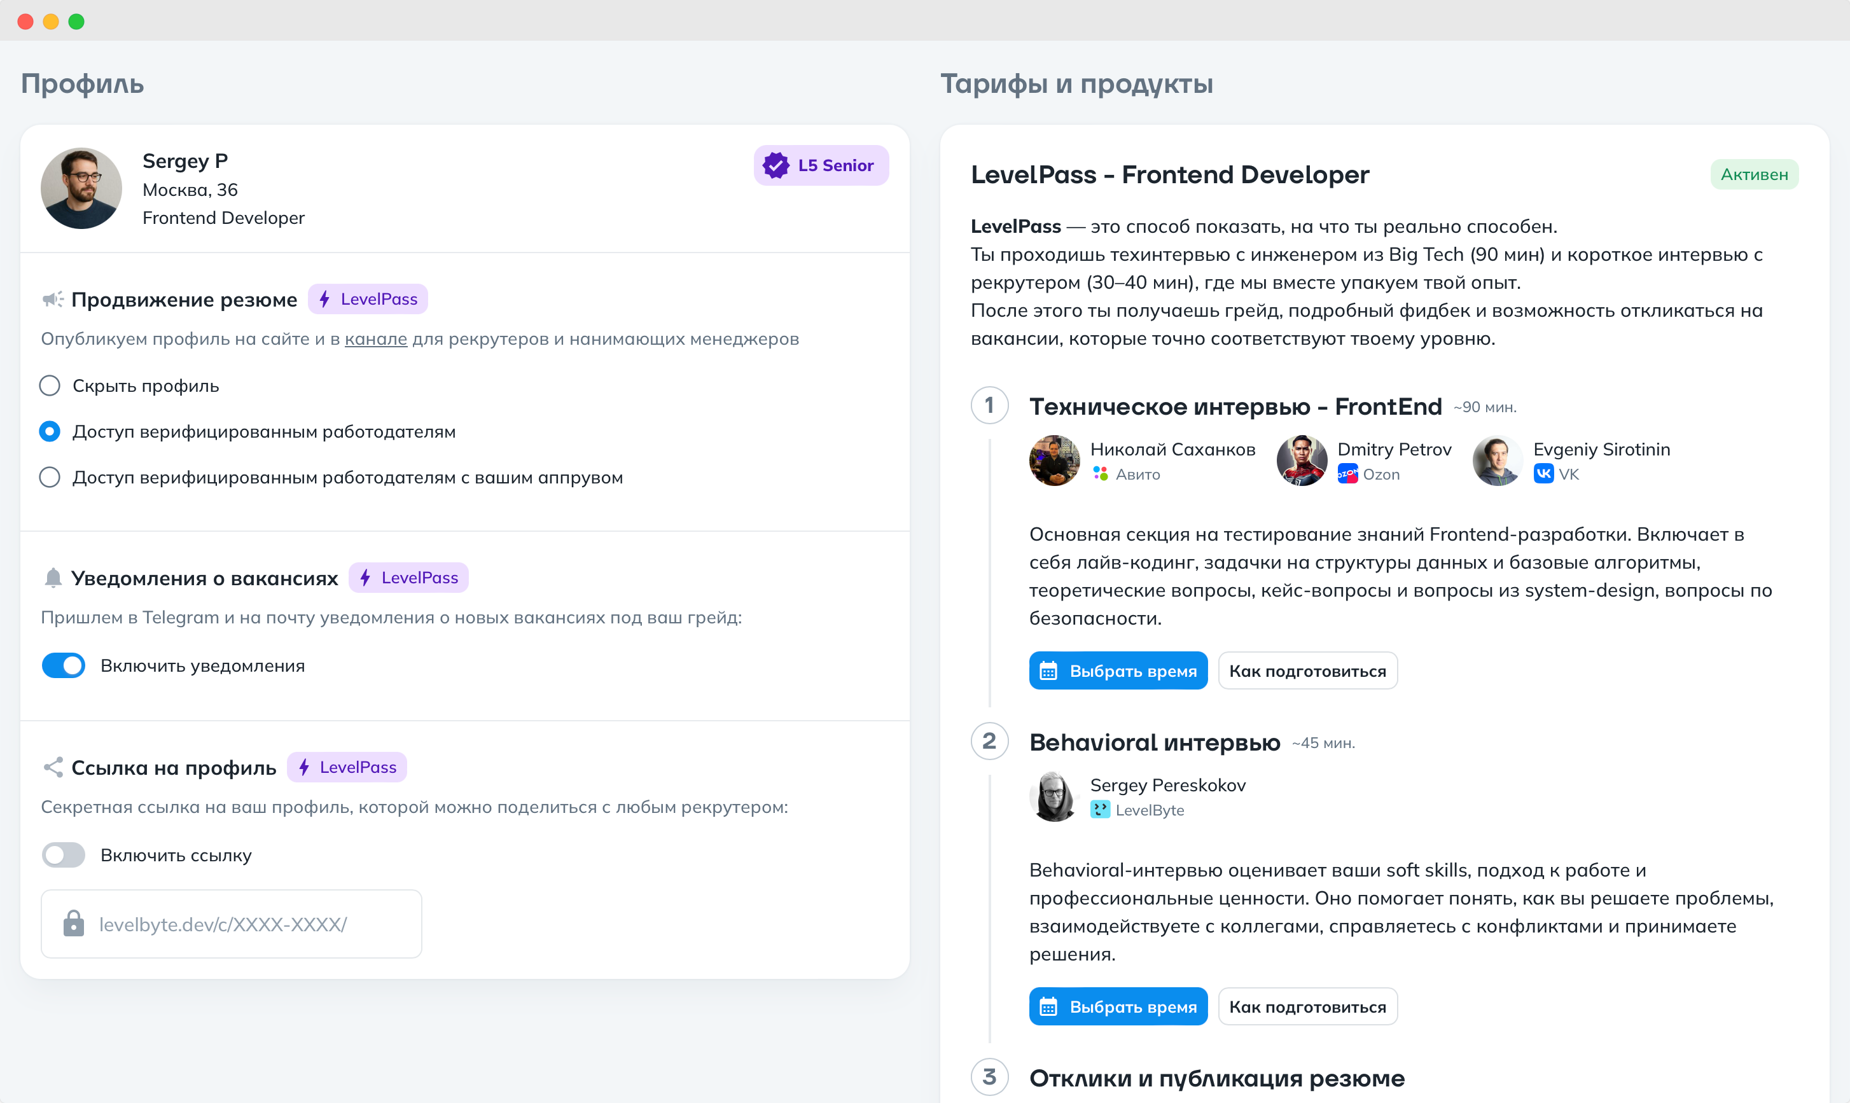This screenshot has width=1850, height=1103.
Task: Click the Frontend Developer line under Sergey P
Action: (224, 218)
